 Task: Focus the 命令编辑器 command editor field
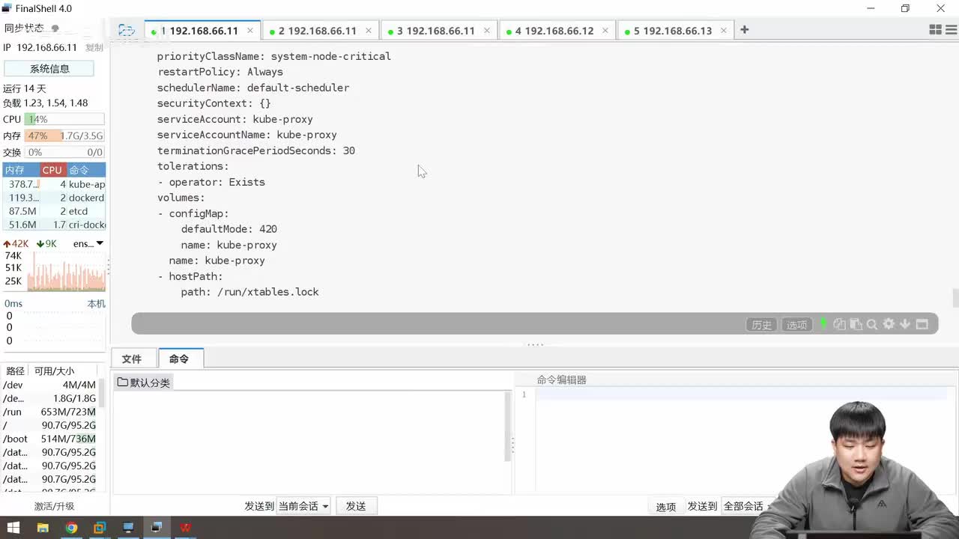click(x=742, y=395)
